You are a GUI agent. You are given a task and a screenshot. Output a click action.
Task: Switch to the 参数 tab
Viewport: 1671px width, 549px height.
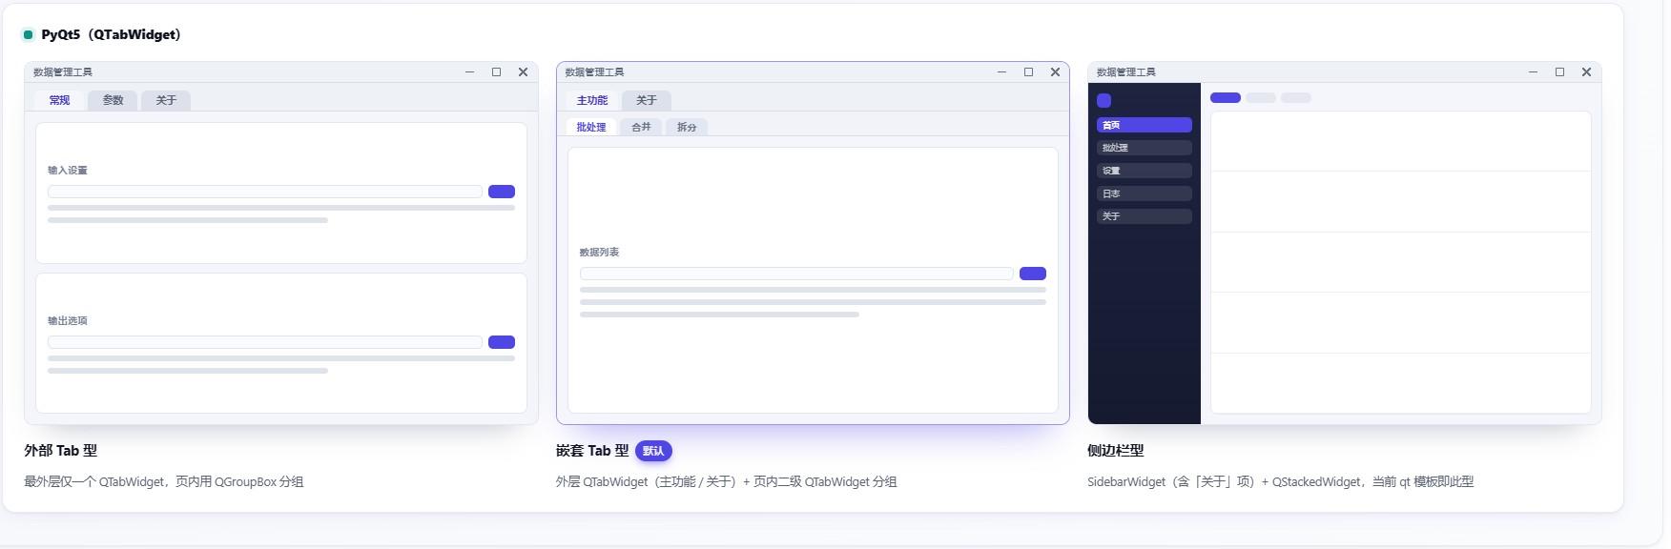click(113, 100)
